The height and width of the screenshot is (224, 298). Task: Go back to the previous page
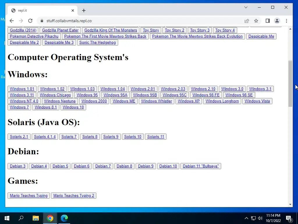[x=12, y=21]
